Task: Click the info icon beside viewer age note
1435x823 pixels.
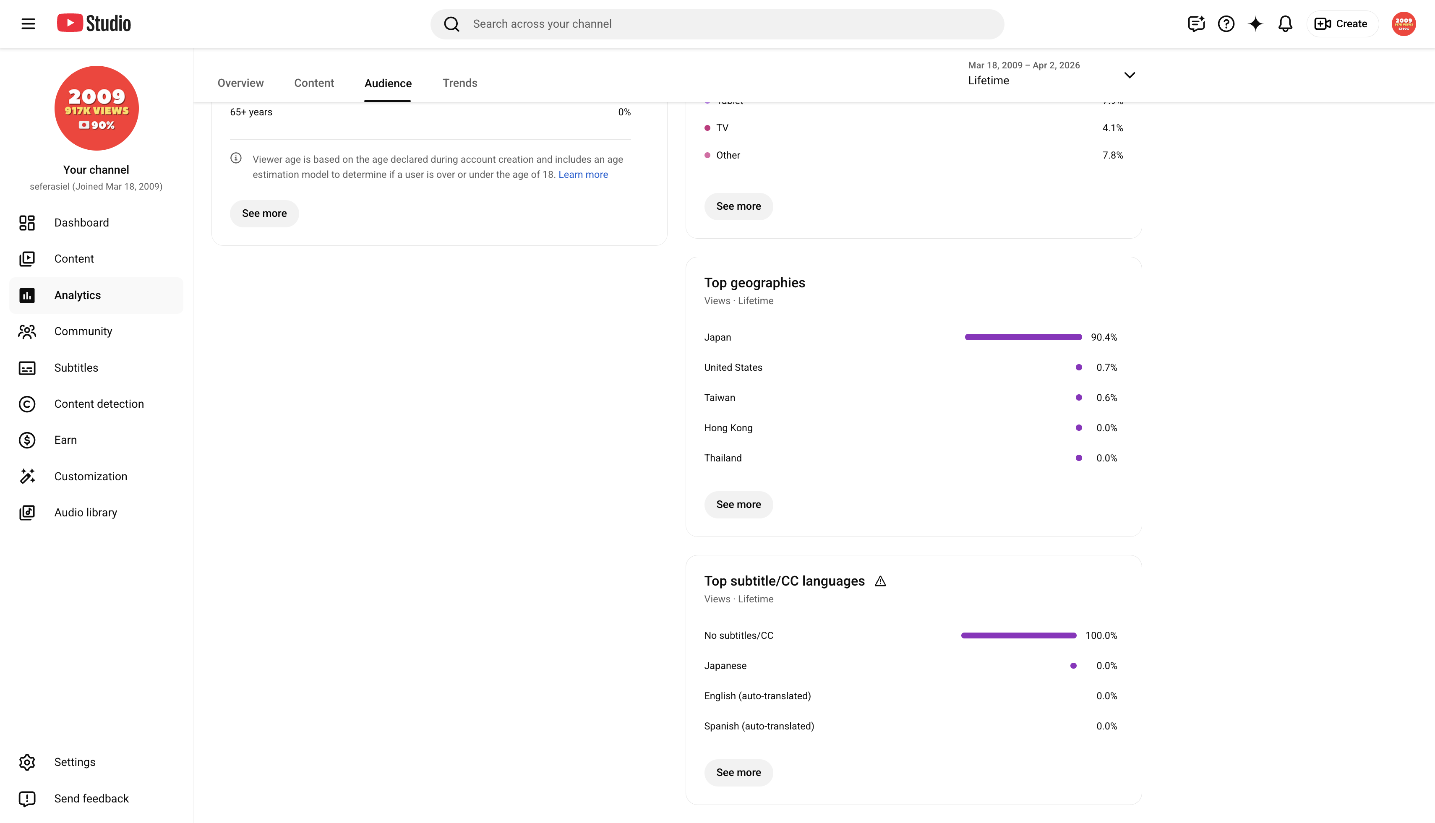Action: tap(236, 158)
